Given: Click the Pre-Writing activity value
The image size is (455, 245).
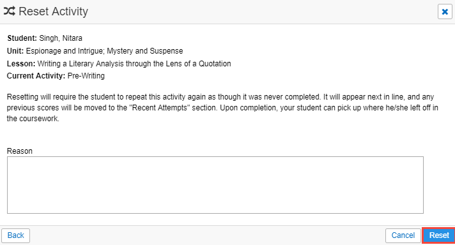Looking at the screenshot, I should 86,76.
